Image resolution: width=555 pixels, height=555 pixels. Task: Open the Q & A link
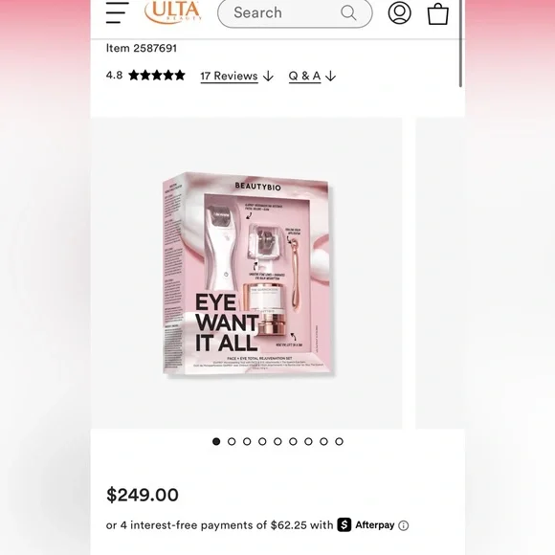(304, 77)
